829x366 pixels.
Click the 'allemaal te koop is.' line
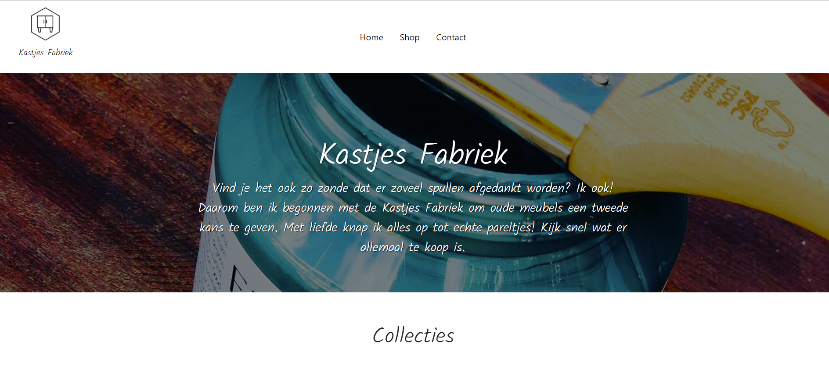tap(413, 247)
